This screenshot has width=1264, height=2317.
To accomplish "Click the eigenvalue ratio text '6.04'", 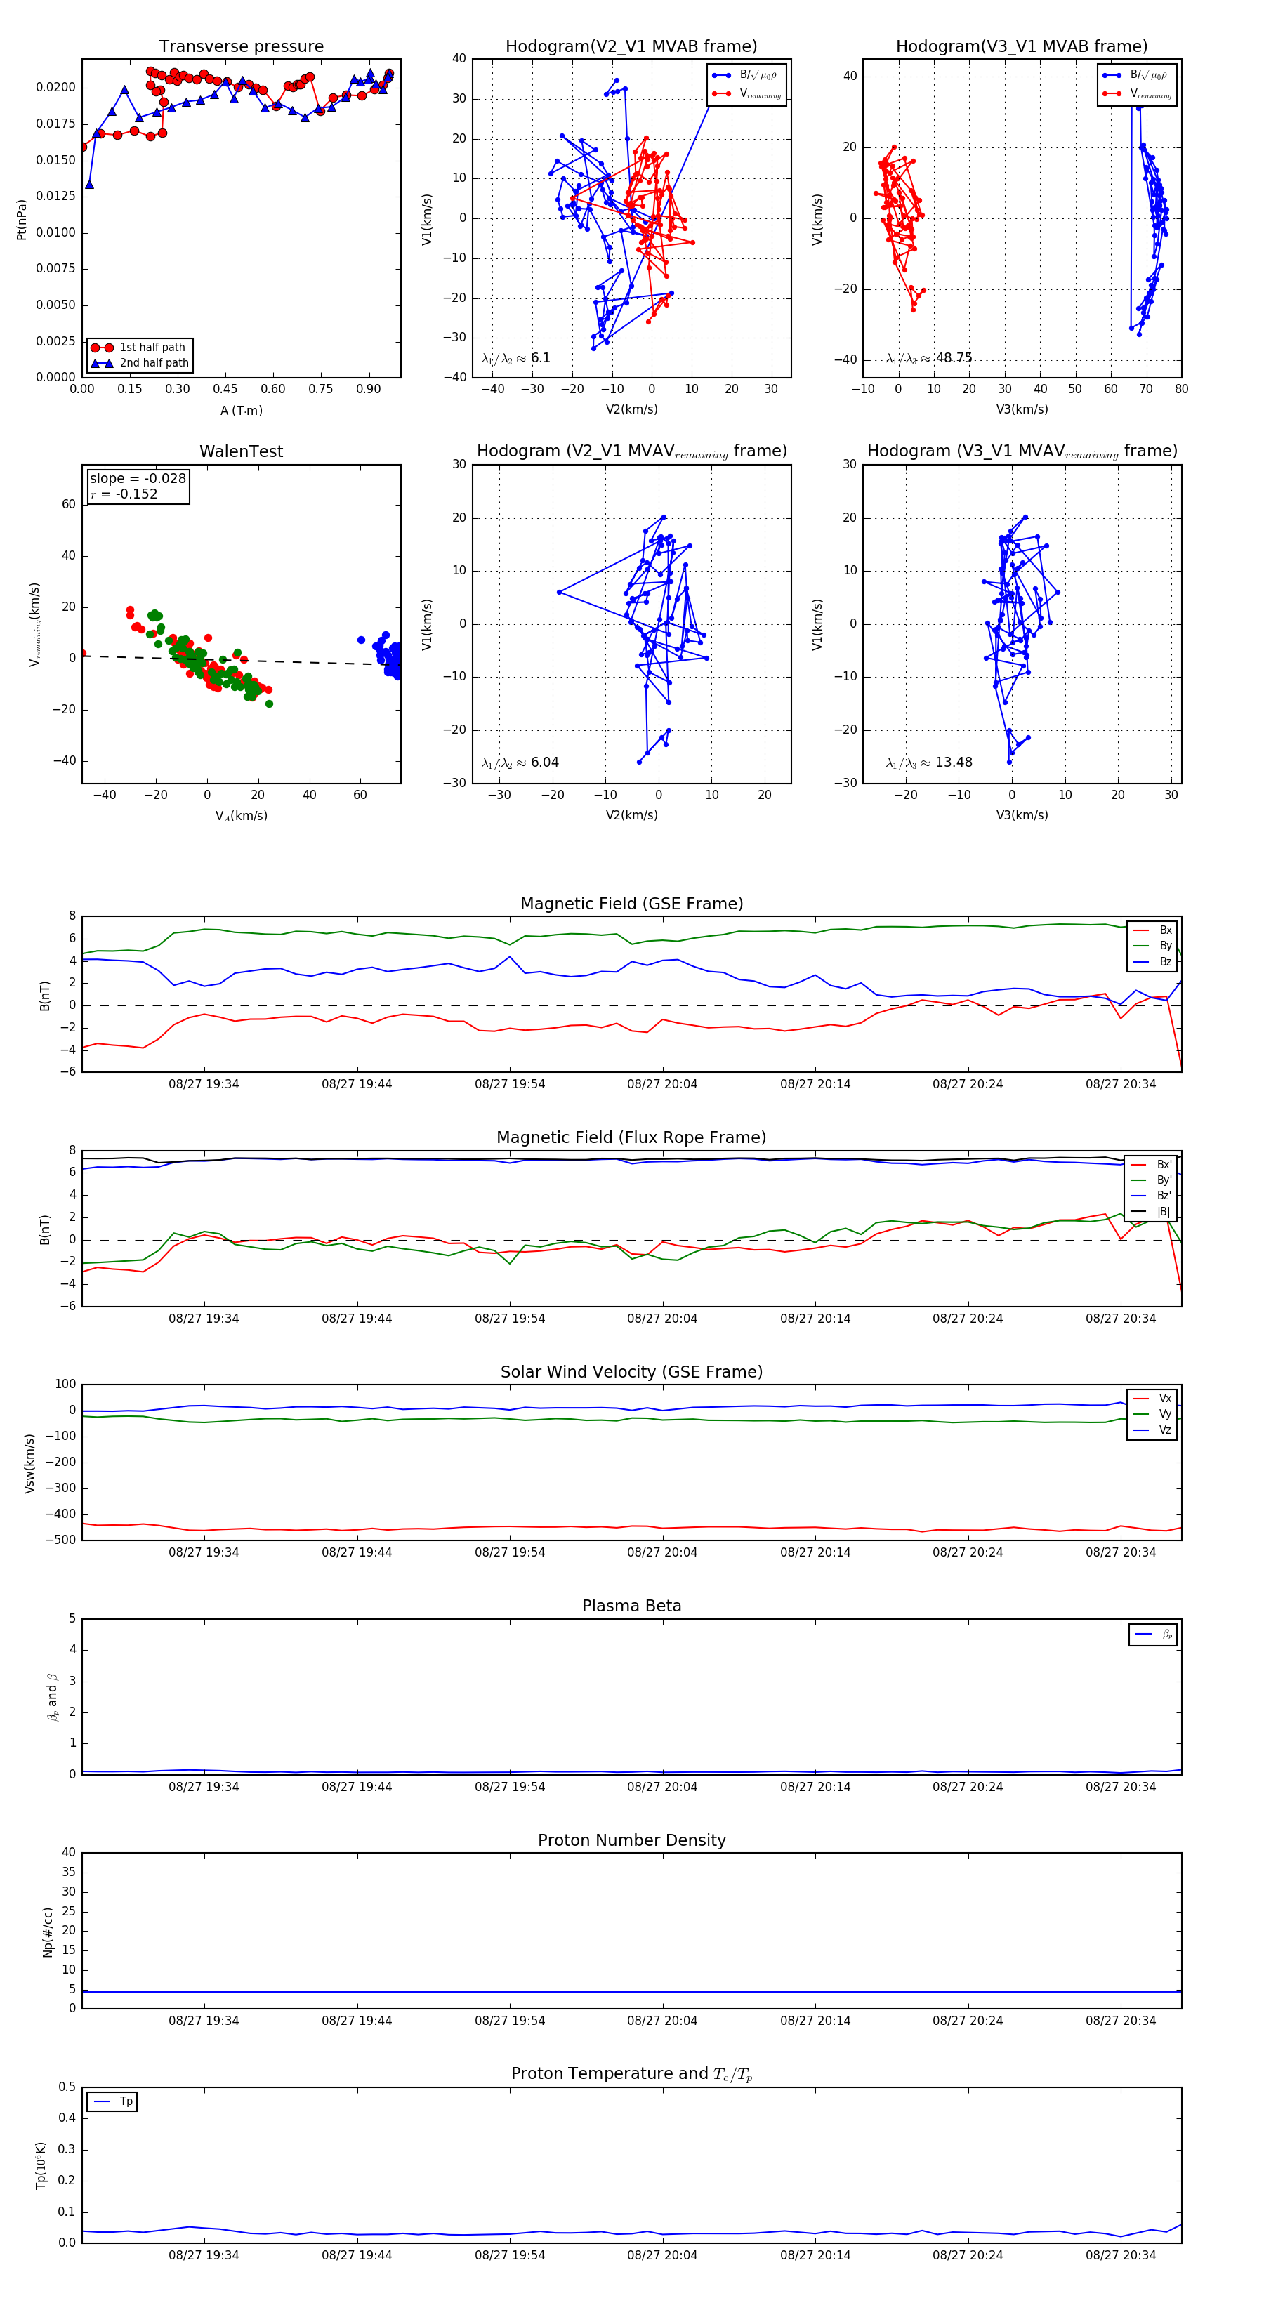I will (544, 763).
